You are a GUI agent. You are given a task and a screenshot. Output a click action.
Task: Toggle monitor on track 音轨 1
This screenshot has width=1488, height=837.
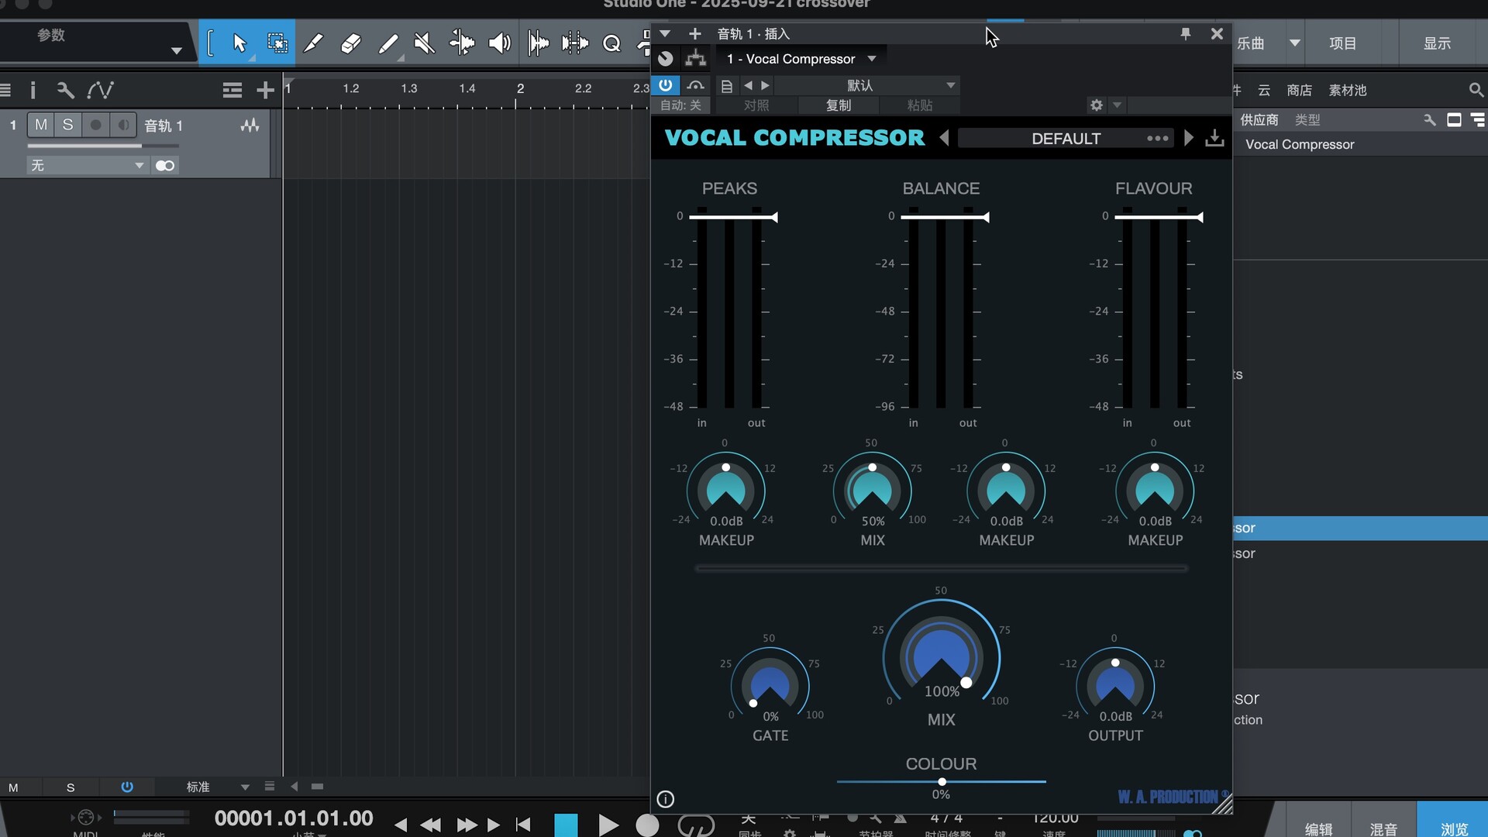tap(123, 125)
